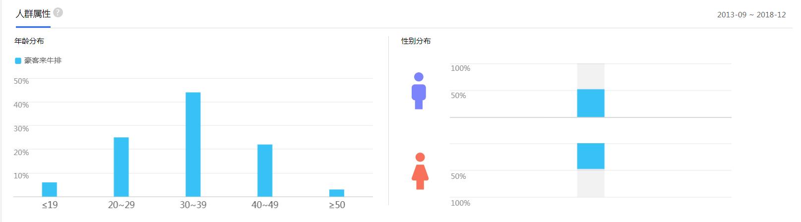Click the female percentage blue bar
The height and width of the screenshot is (222, 801).
[590, 156]
